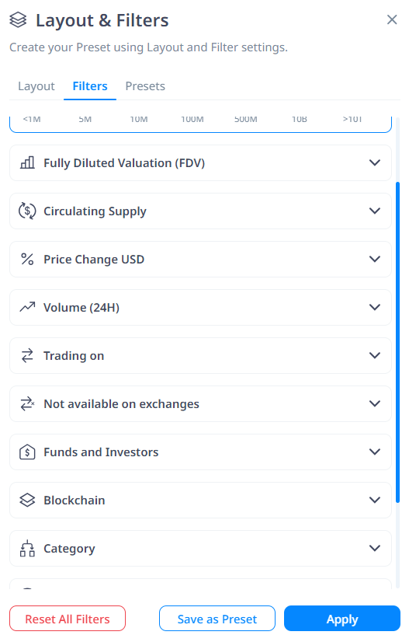The image size is (409, 635).
Task: Click Save as Preset button
Action: pyautogui.click(x=217, y=619)
